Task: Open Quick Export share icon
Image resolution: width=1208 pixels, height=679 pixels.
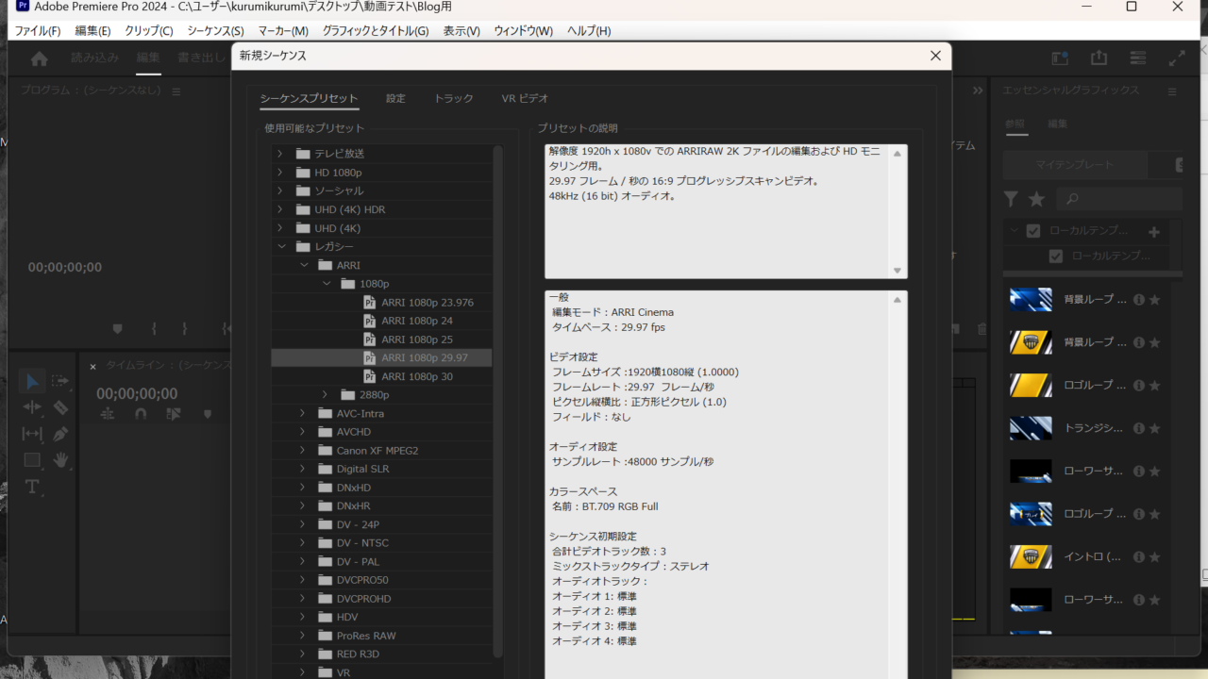Action: [x=1099, y=58]
